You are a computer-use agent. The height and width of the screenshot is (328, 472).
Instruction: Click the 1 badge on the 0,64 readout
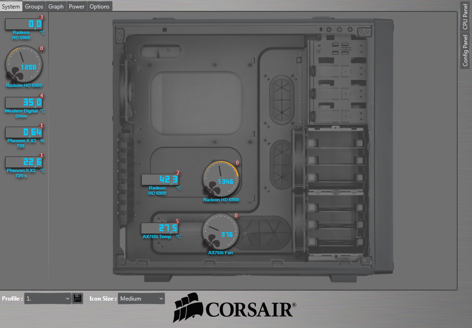[x=42, y=126]
